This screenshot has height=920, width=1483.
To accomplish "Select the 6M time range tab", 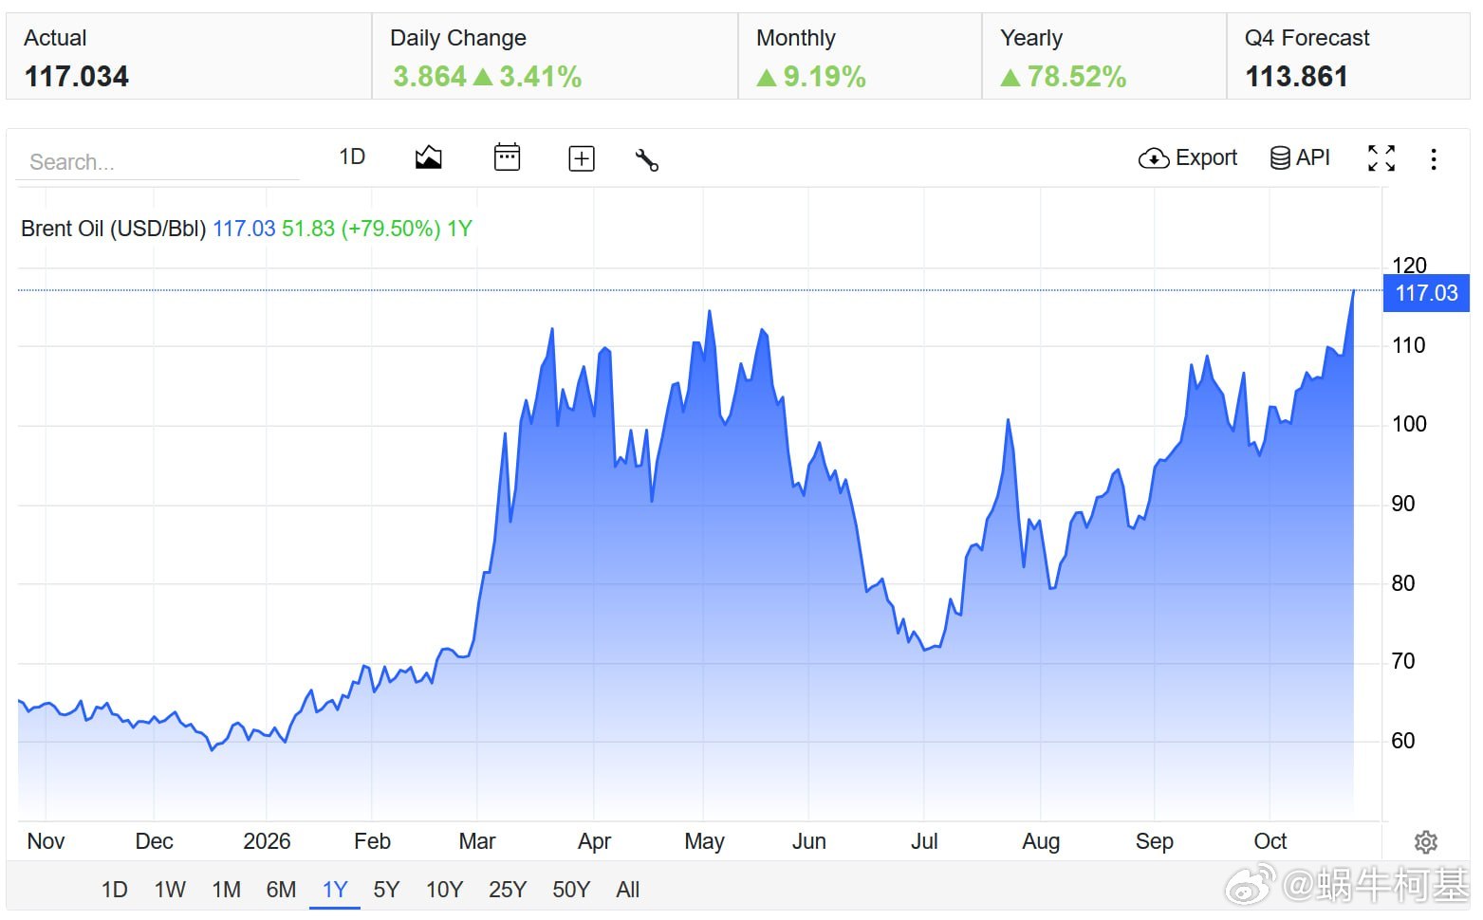I will pos(281,890).
